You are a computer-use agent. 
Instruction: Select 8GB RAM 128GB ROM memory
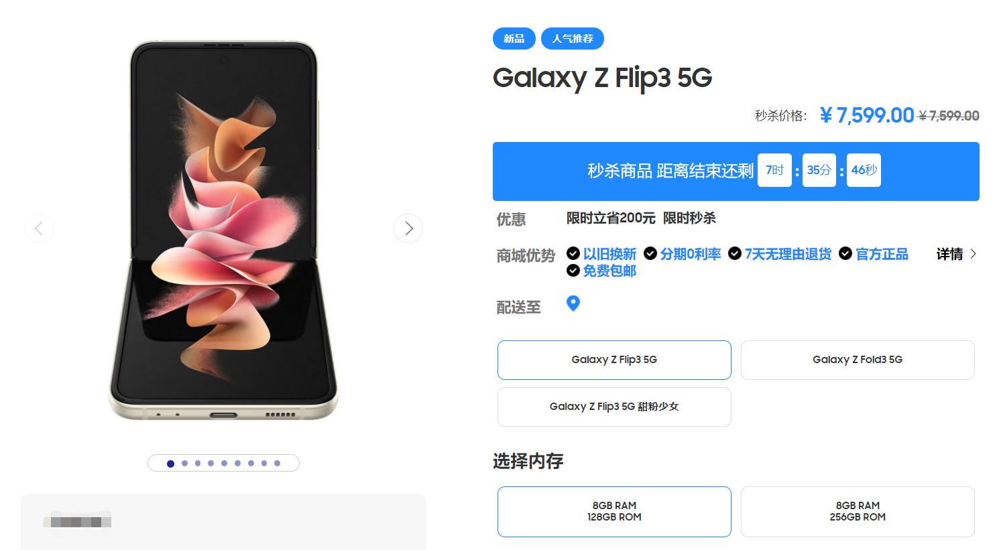pos(614,511)
